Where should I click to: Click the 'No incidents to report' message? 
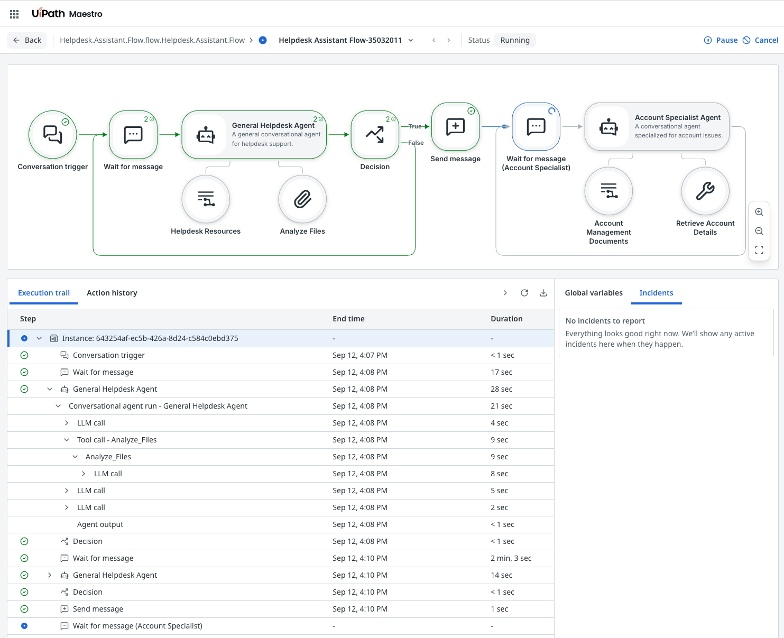(x=605, y=321)
